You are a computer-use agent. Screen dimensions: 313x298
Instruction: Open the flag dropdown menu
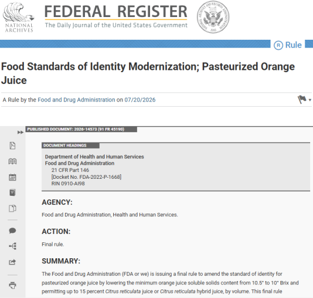(302, 99)
